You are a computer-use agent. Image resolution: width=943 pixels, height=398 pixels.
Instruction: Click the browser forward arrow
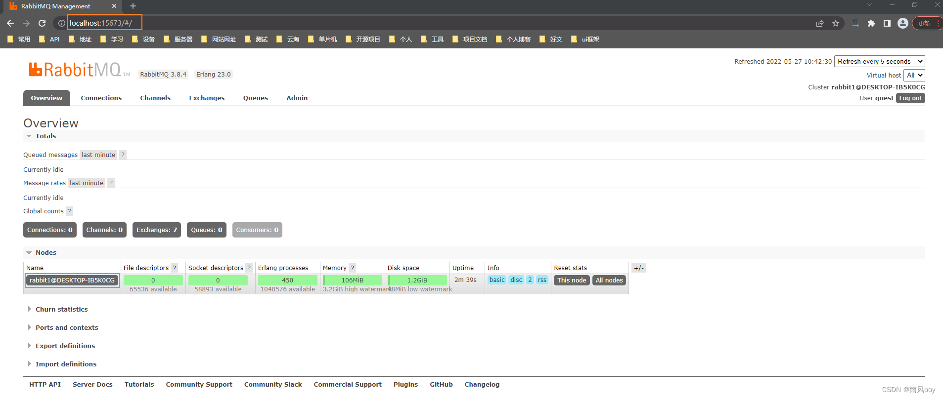click(x=26, y=23)
